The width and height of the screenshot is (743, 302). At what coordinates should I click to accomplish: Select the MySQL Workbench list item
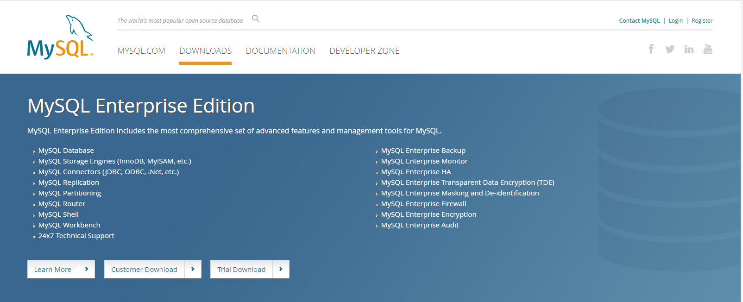(x=69, y=225)
